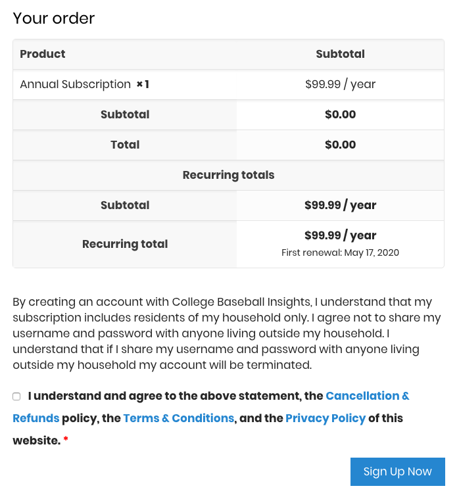Click the household sharing statement paragraph
Image resolution: width=459 pixels, height=503 pixels.
tap(224, 333)
